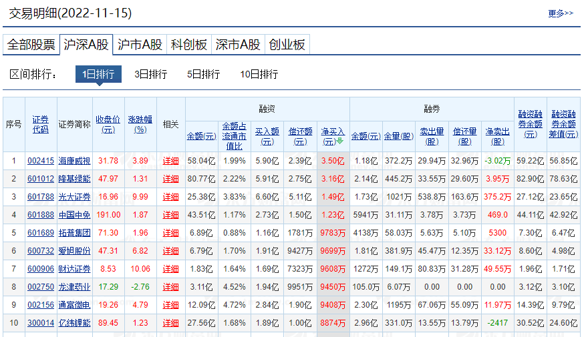
Task: Click 龙津药业 change value -2.76
Action: [x=140, y=287]
